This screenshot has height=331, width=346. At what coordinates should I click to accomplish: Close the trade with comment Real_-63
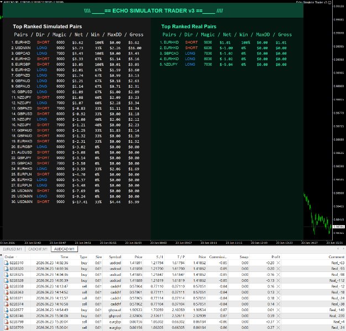pyautogui.click(x=278, y=263)
